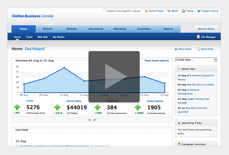Click the Open Hints icon
The width and height of the screenshot is (229, 155).
point(198,49)
